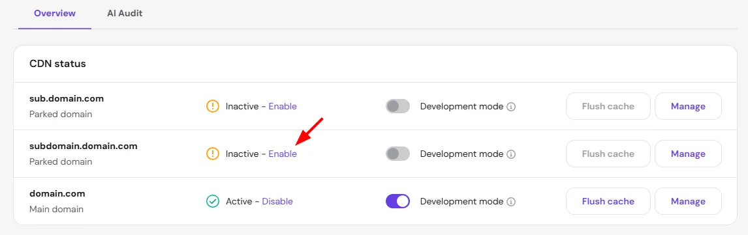Enable CDN for subdomain.domain.com

click(283, 154)
